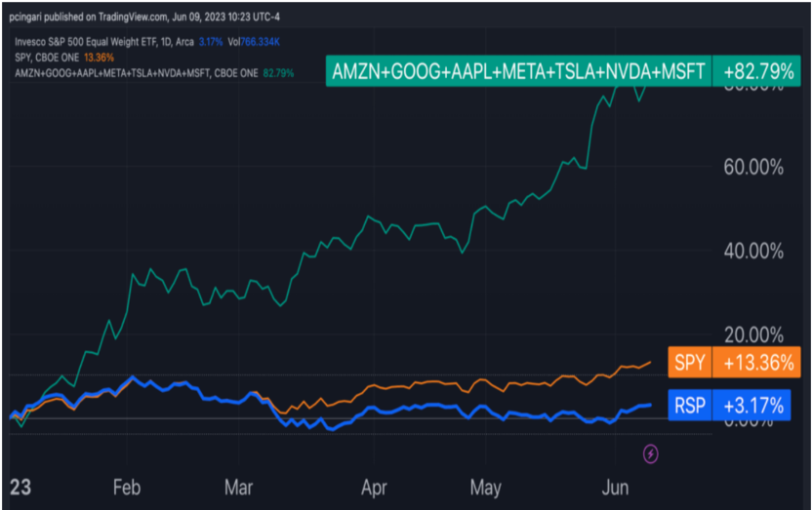
Task: Click the 82.79% value in the legend
Action: 278,73
